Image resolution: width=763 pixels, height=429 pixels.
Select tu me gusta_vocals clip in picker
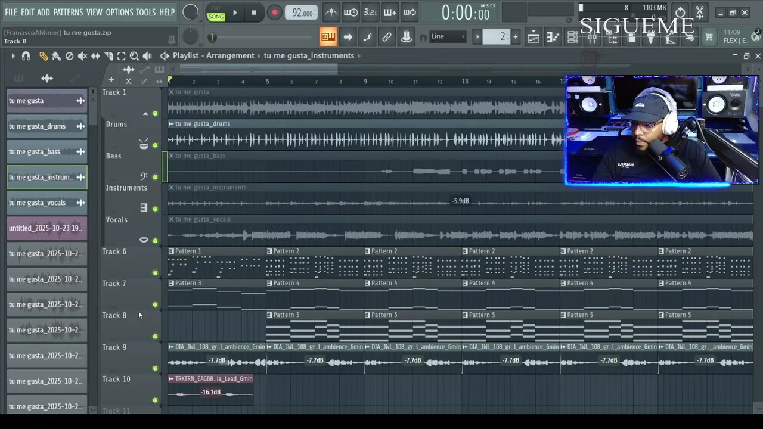47,203
